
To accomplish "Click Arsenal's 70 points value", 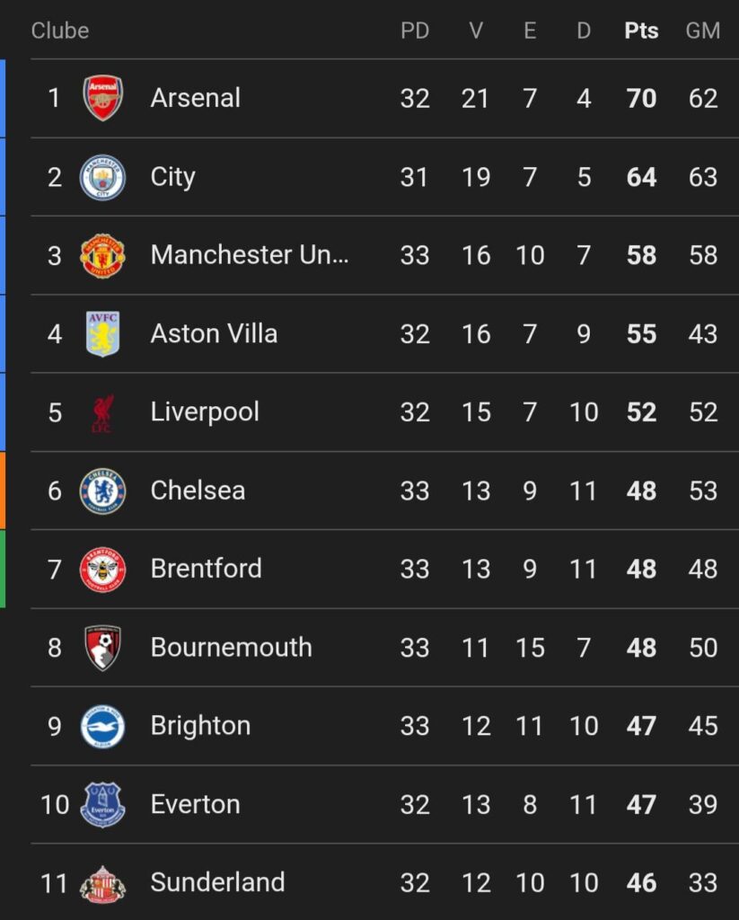I will tap(641, 98).
